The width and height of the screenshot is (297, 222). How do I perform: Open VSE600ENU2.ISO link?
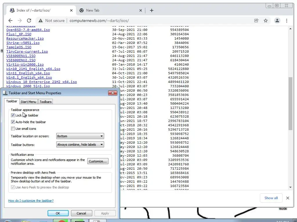pyautogui.click(x=21, y=60)
